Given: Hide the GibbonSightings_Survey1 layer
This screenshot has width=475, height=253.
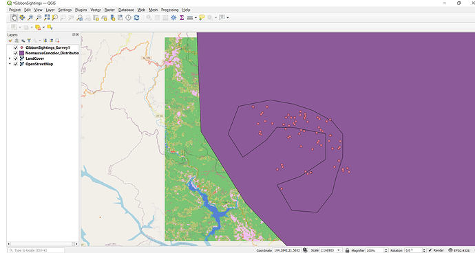Looking at the screenshot, I should pos(16,47).
